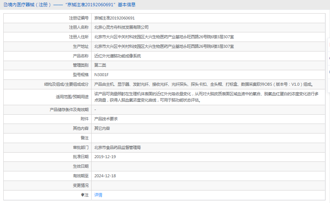Click the 生产地址 address value
The width and height of the screenshot is (330, 203).
click(x=164, y=46)
